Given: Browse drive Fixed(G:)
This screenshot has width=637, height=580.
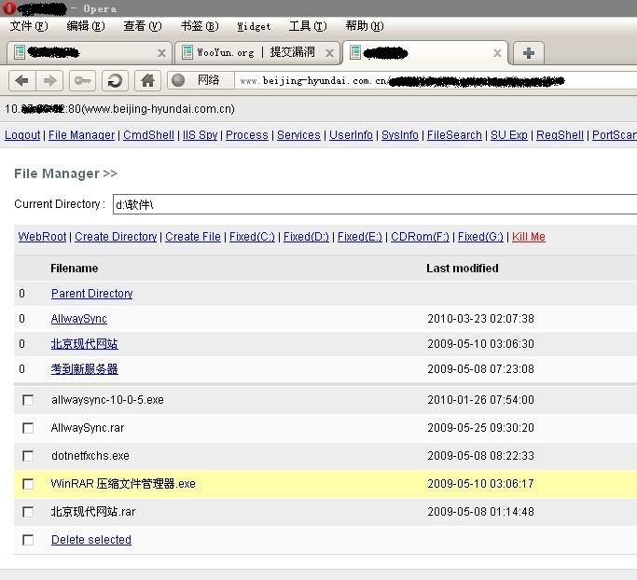Looking at the screenshot, I should coord(480,237).
